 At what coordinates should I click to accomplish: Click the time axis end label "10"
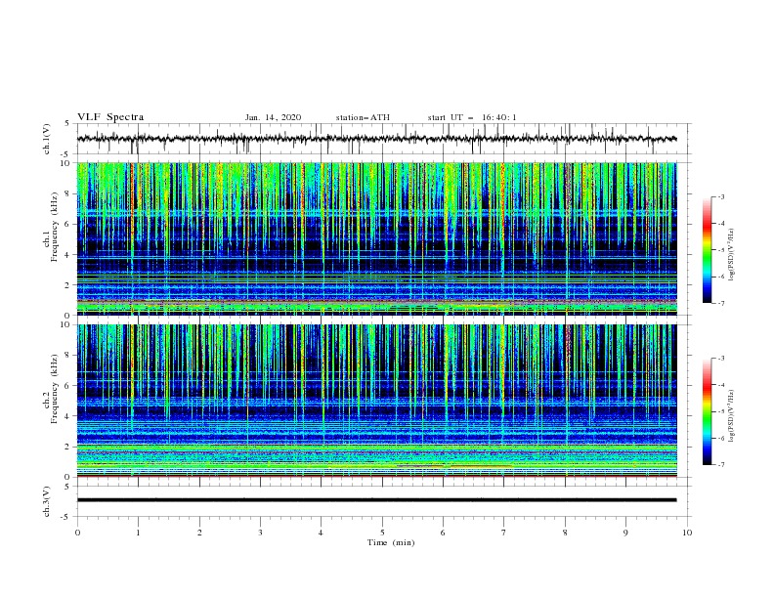point(687,533)
